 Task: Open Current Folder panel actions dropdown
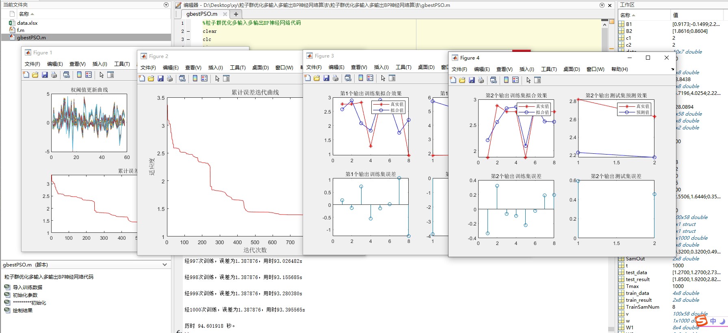click(166, 5)
